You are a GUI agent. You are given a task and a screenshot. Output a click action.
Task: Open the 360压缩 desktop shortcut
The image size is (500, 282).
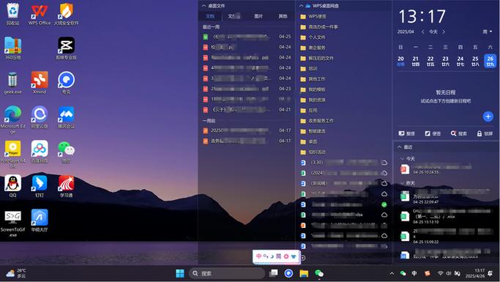pos(12,48)
